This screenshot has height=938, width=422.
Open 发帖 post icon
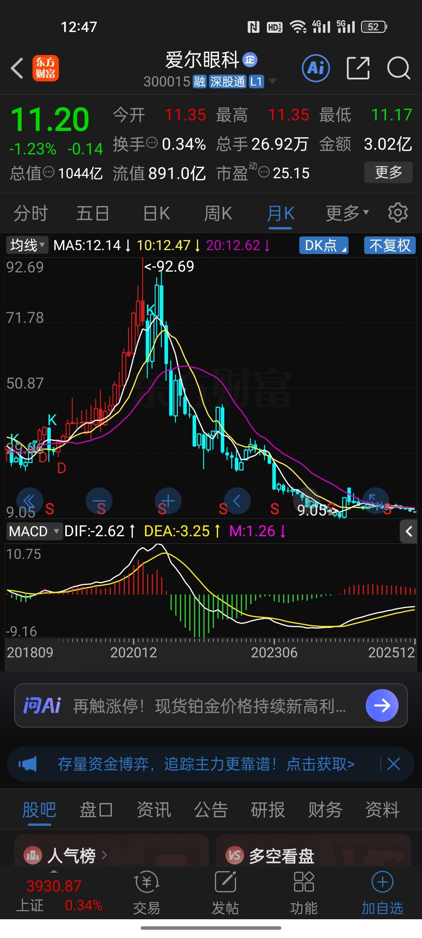tap(225, 893)
